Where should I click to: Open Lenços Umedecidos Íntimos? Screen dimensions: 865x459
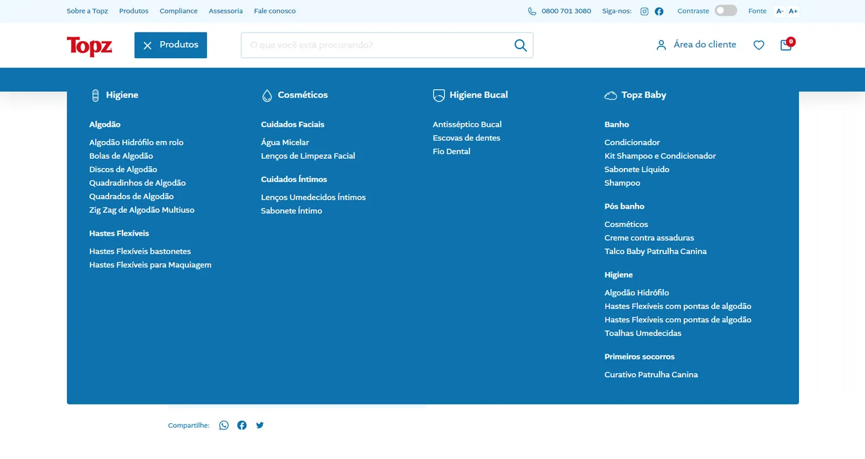pos(314,198)
